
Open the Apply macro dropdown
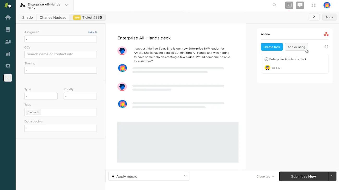pos(148,176)
